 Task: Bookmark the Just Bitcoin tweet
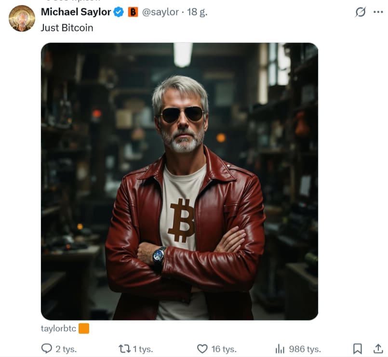coord(358,348)
